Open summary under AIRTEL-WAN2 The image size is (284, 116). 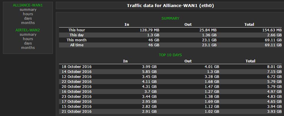28,35
